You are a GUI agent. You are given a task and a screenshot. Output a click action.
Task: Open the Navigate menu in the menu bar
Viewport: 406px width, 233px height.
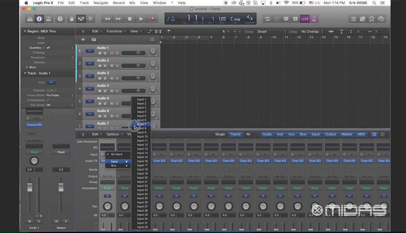pyautogui.click(x=101, y=3)
